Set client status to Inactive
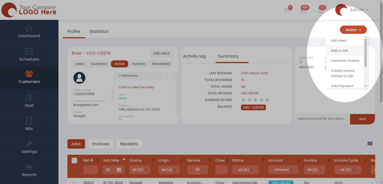The image size is (383, 184). pos(139,64)
